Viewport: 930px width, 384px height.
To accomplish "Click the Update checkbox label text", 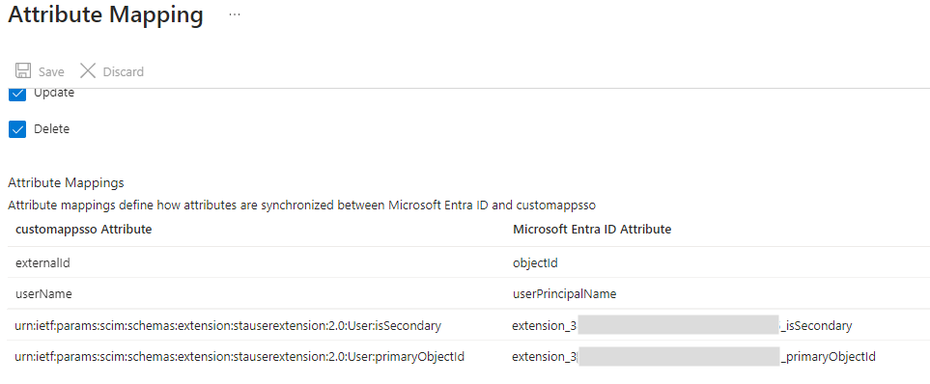I will [x=54, y=93].
